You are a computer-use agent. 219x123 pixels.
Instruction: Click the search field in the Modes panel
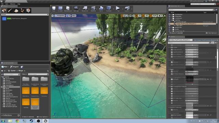25,14
